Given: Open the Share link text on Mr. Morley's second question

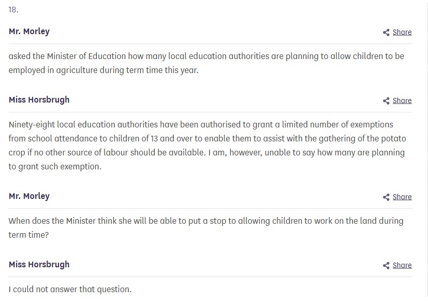Looking at the screenshot, I should (x=402, y=197).
